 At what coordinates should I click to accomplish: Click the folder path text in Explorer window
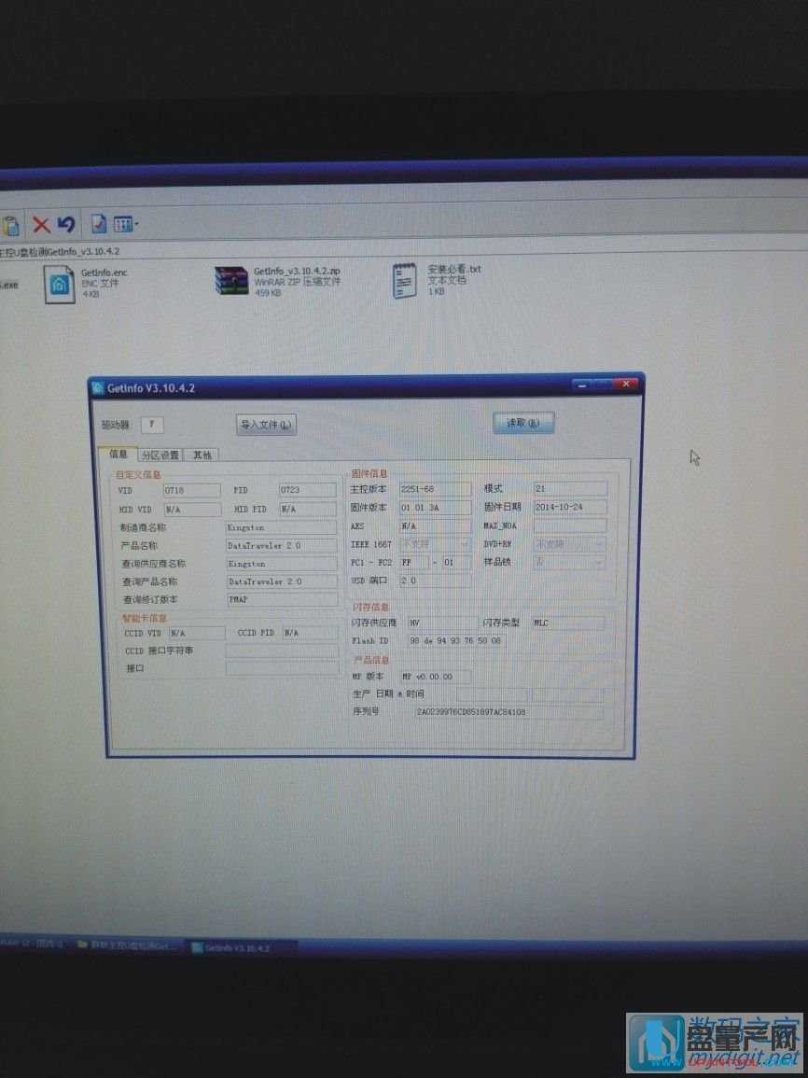[x=60, y=252]
